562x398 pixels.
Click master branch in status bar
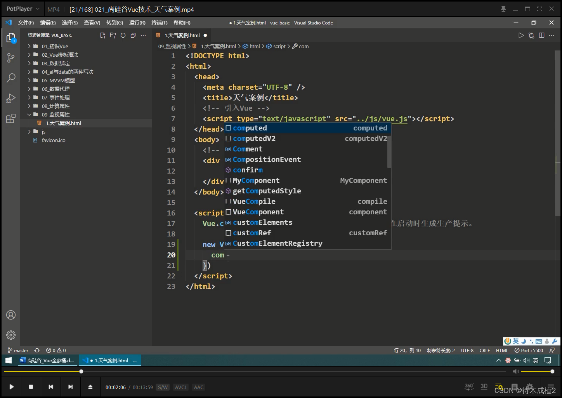click(x=18, y=350)
